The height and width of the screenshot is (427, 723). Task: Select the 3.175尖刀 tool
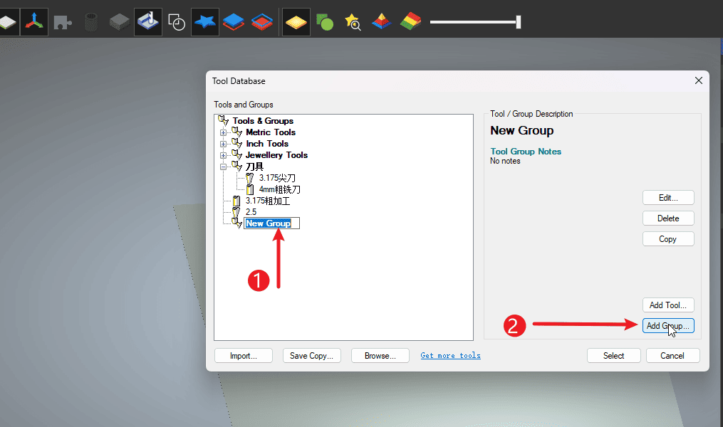pyautogui.click(x=276, y=178)
